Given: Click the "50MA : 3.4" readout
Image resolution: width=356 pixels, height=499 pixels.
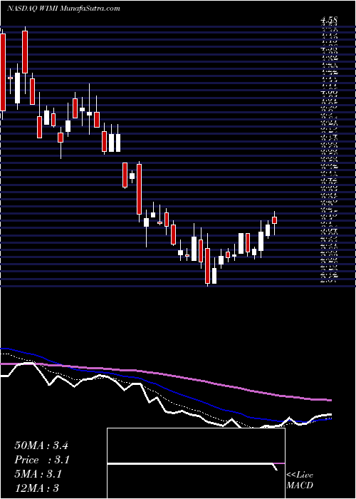Looking at the screenshot, I should [x=41, y=446].
